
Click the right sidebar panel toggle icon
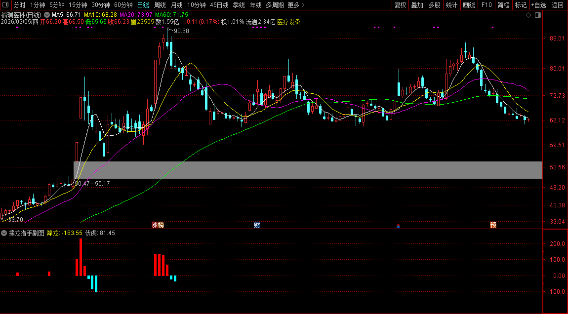pos(538,15)
